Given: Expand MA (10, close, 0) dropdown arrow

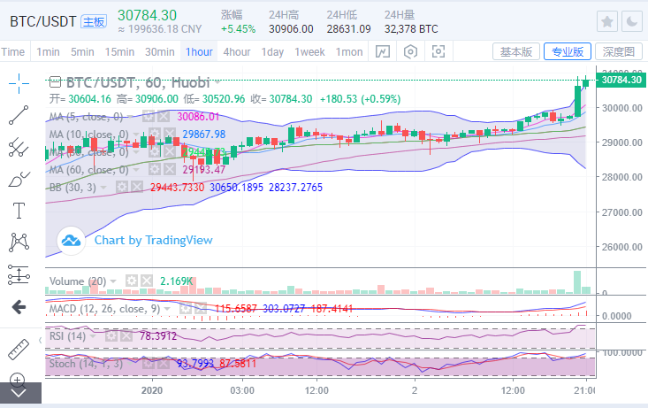Looking at the screenshot, I should click(x=135, y=135).
